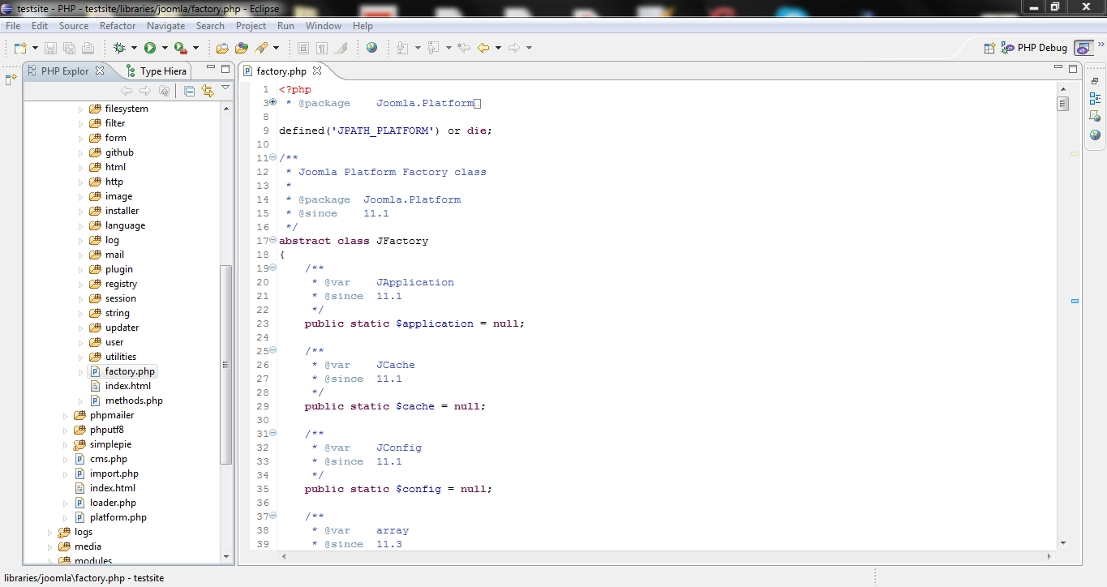Toggle Show Whitespace Characters pilcrow icon
This screenshot has width=1107, height=587.
[x=322, y=48]
